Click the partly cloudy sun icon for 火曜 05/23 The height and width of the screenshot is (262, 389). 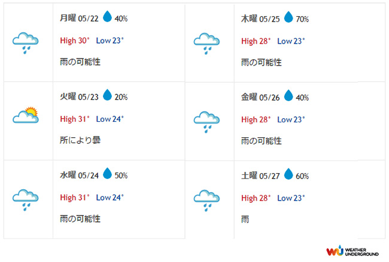(26, 115)
